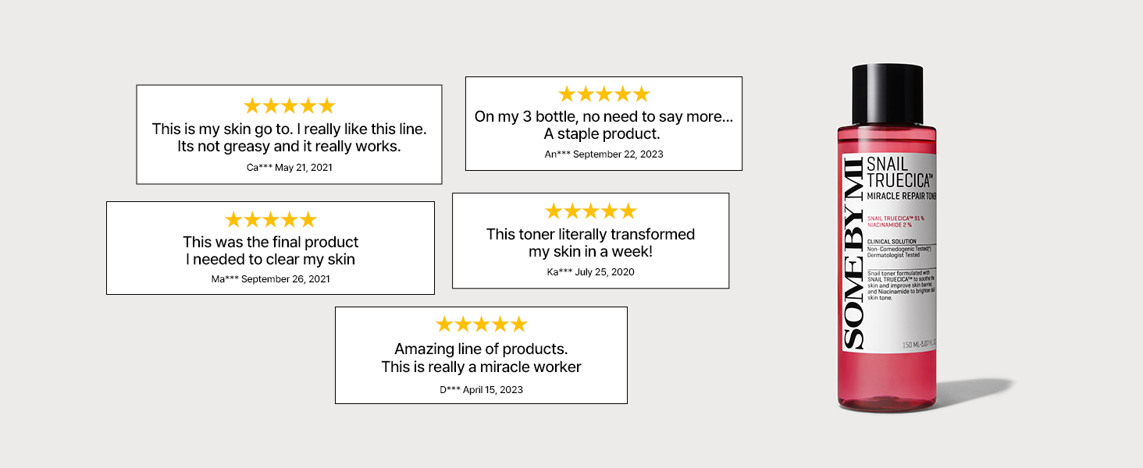Select "This was the final product" review text

(270, 250)
